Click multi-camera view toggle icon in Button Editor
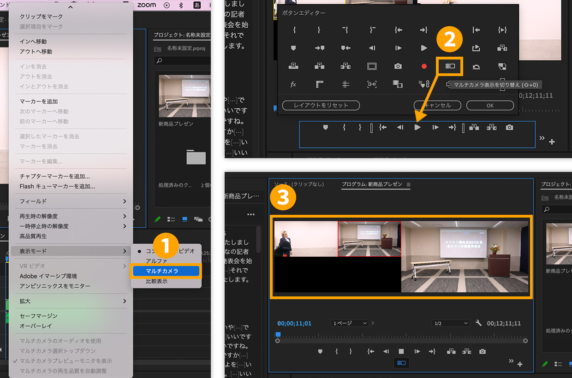 450,66
